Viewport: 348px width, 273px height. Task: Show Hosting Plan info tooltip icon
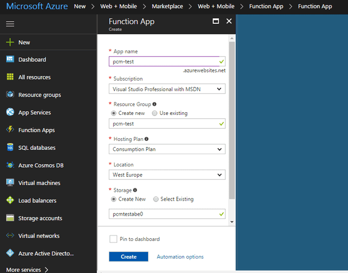(146, 139)
